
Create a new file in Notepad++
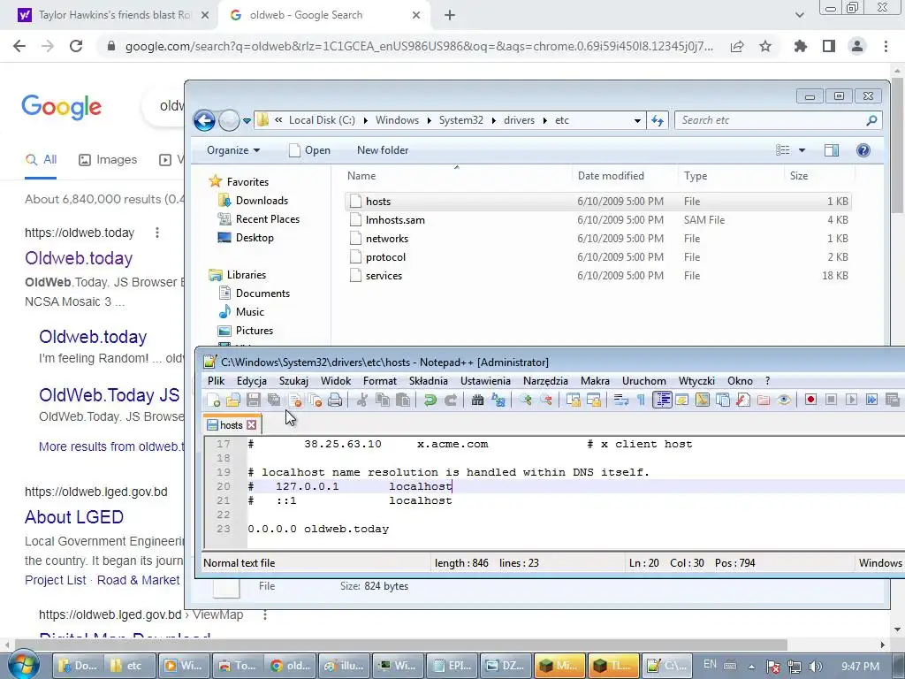pos(213,400)
